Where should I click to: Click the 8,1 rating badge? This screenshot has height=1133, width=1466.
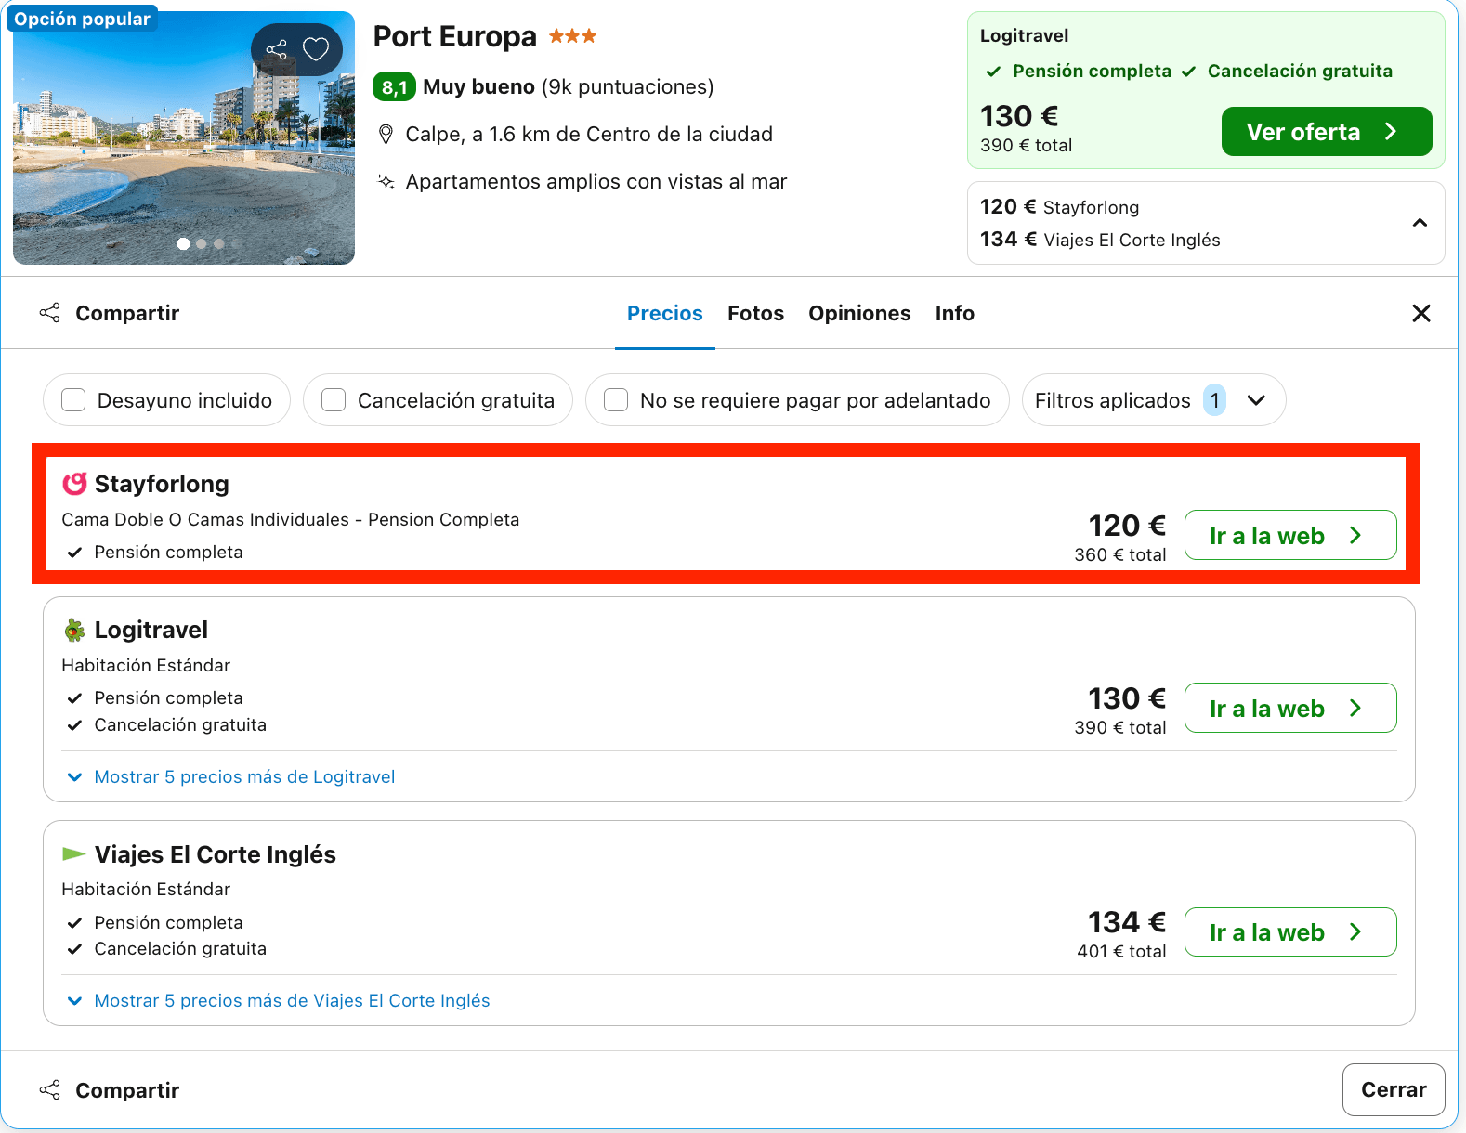[x=394, y=86]
